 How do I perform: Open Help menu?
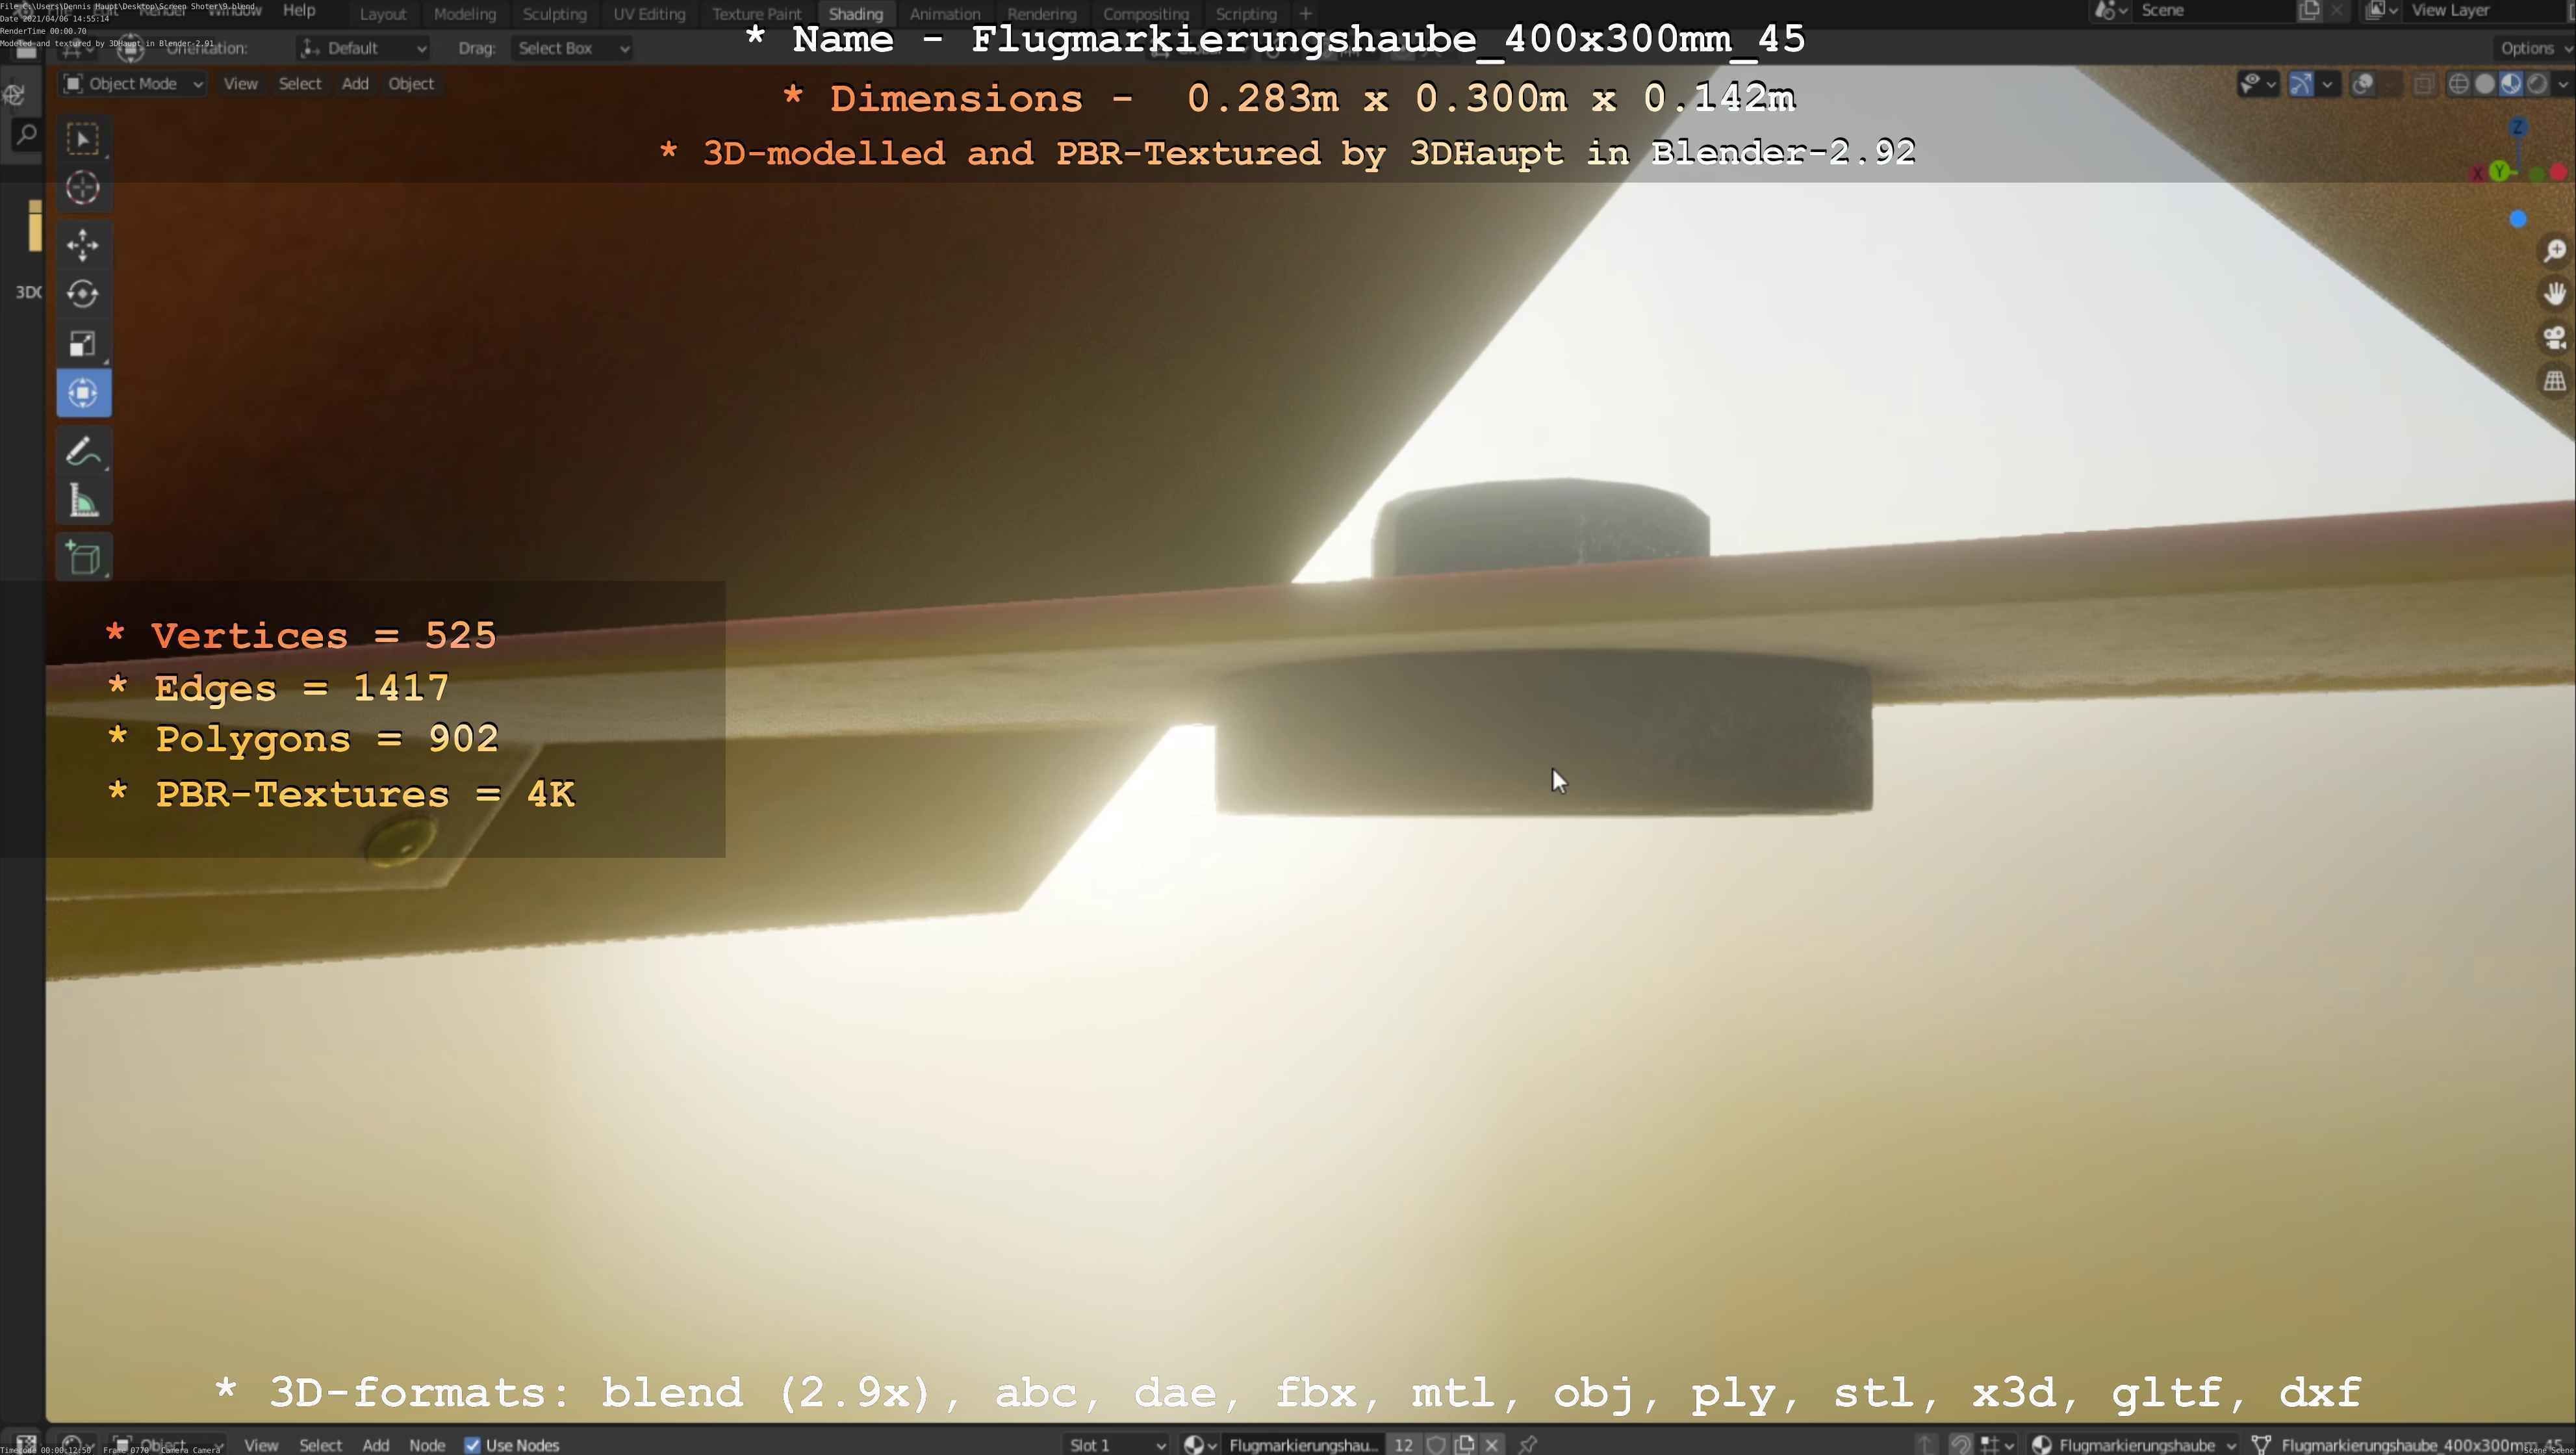pos(299,10)
